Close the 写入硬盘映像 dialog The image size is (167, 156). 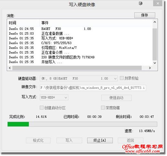(x=158, y=4)
